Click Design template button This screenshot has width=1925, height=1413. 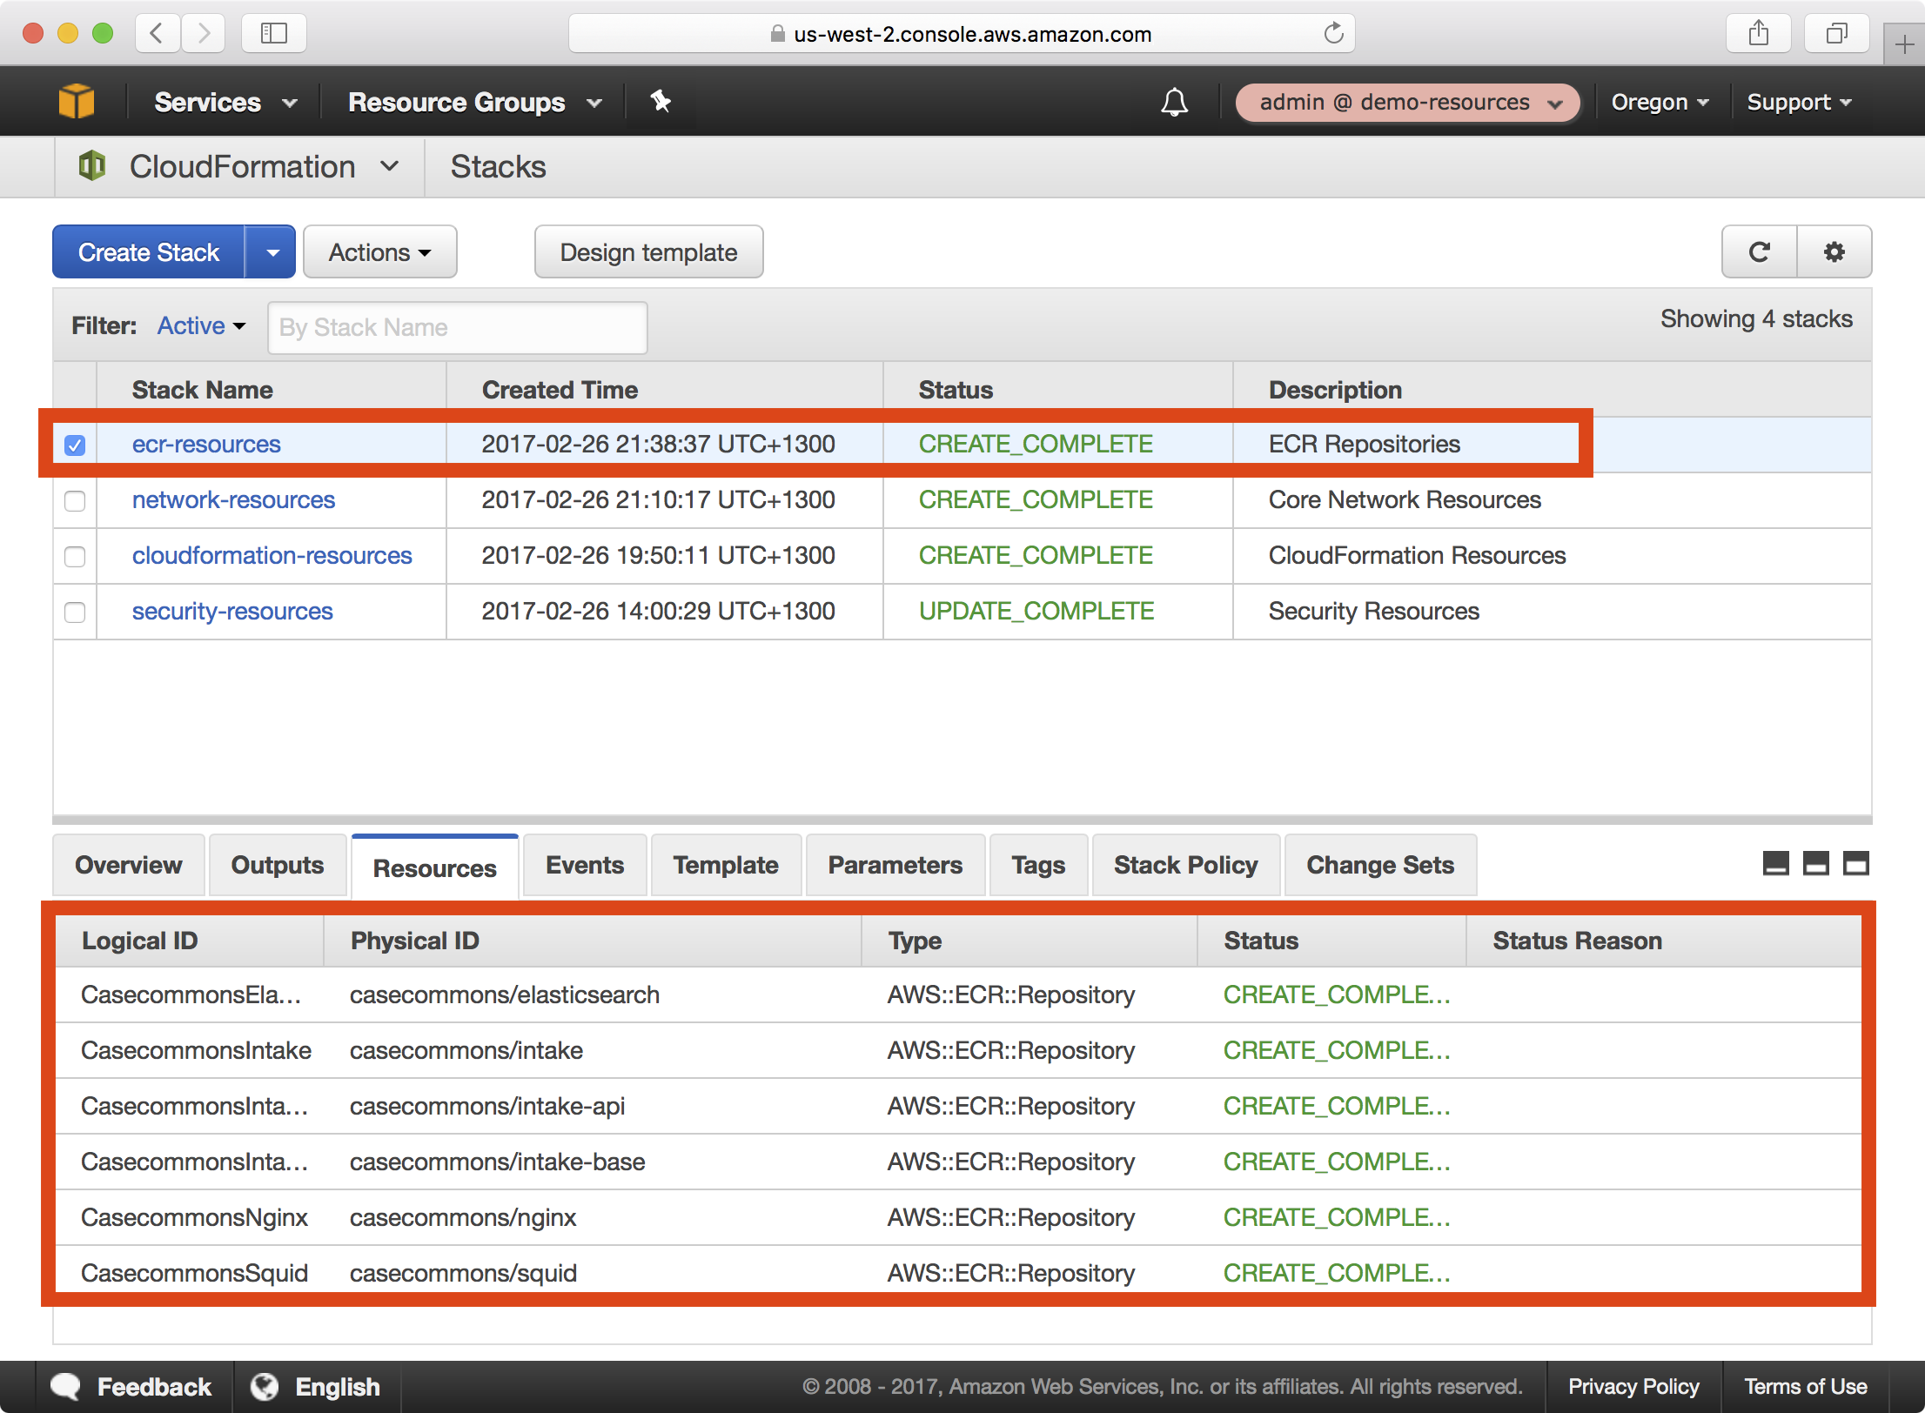point(648,252)
